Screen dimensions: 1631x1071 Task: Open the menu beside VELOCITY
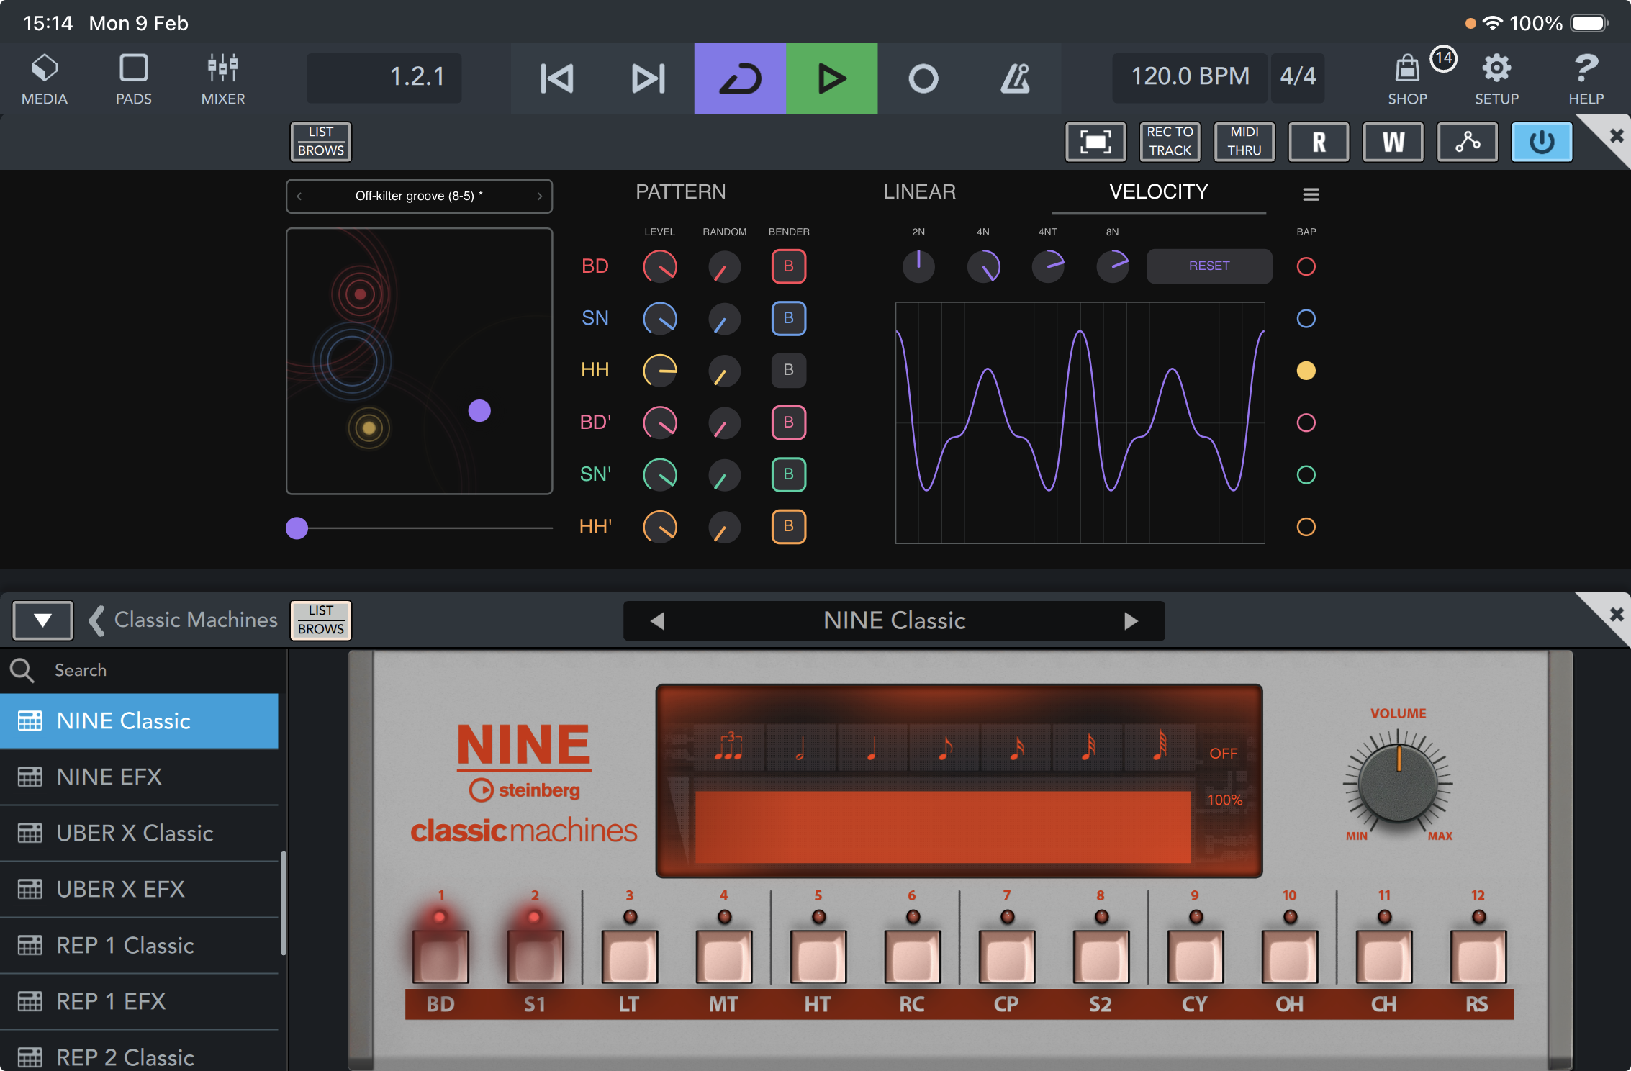1310,194
